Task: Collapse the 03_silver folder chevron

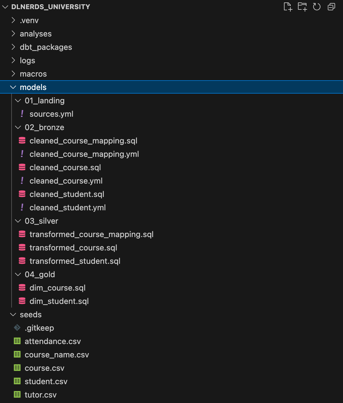Action: [x=18, y=221]
